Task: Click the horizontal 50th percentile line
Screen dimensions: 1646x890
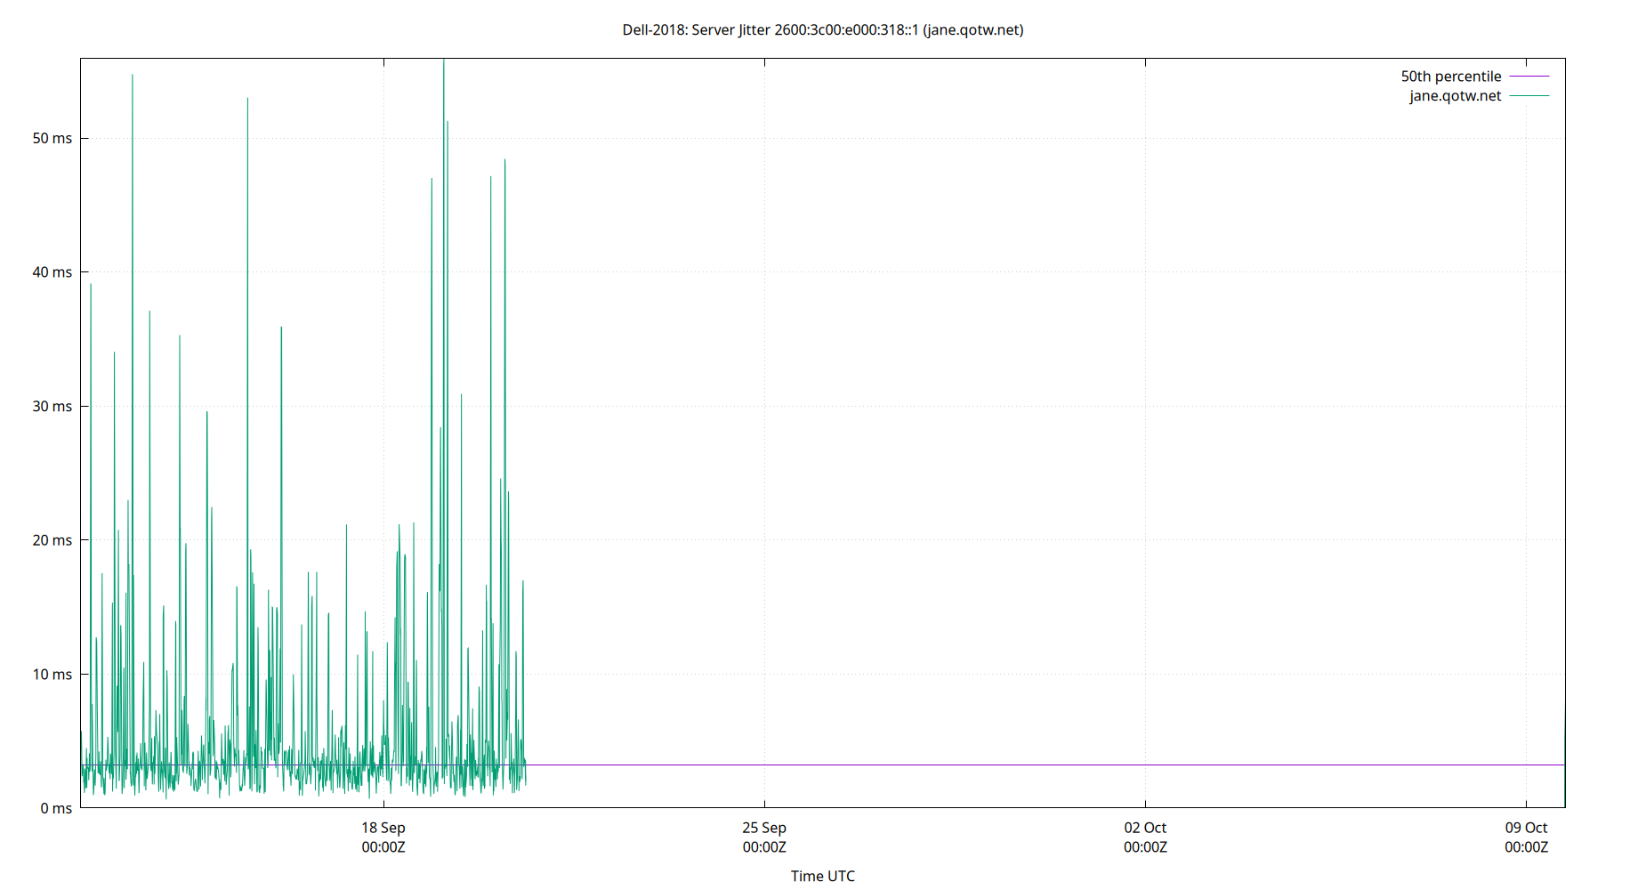Action: [979, 764]
